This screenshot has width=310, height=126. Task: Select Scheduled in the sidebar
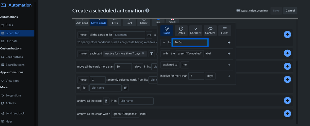coord(17,33)
